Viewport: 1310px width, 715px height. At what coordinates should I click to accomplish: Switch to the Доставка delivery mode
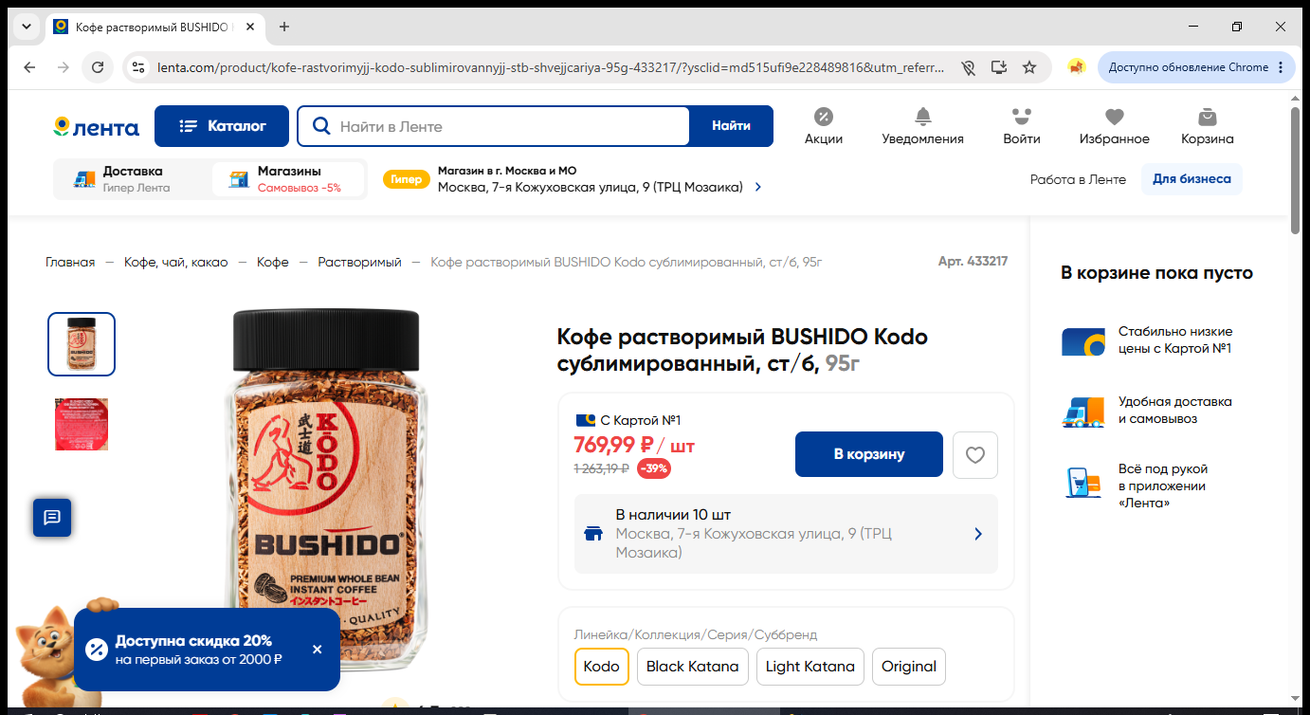coord(132,179)
